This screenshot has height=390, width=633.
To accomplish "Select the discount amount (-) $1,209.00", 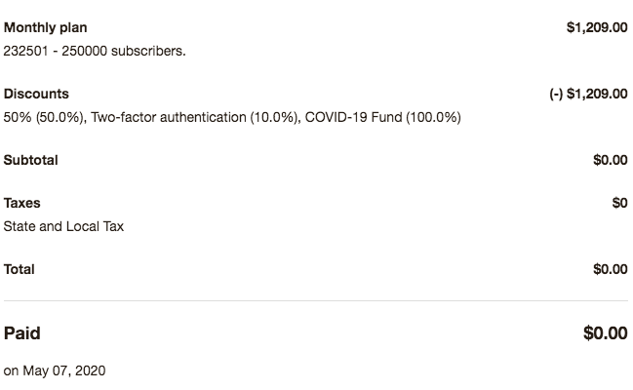I will tap(588, 94).
